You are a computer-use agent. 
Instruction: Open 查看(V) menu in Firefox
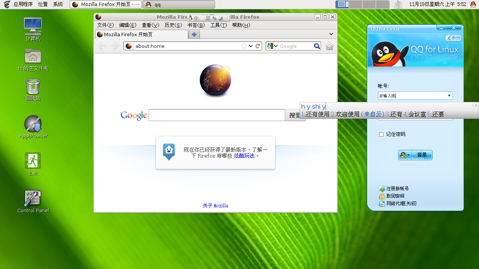[150, 25]
